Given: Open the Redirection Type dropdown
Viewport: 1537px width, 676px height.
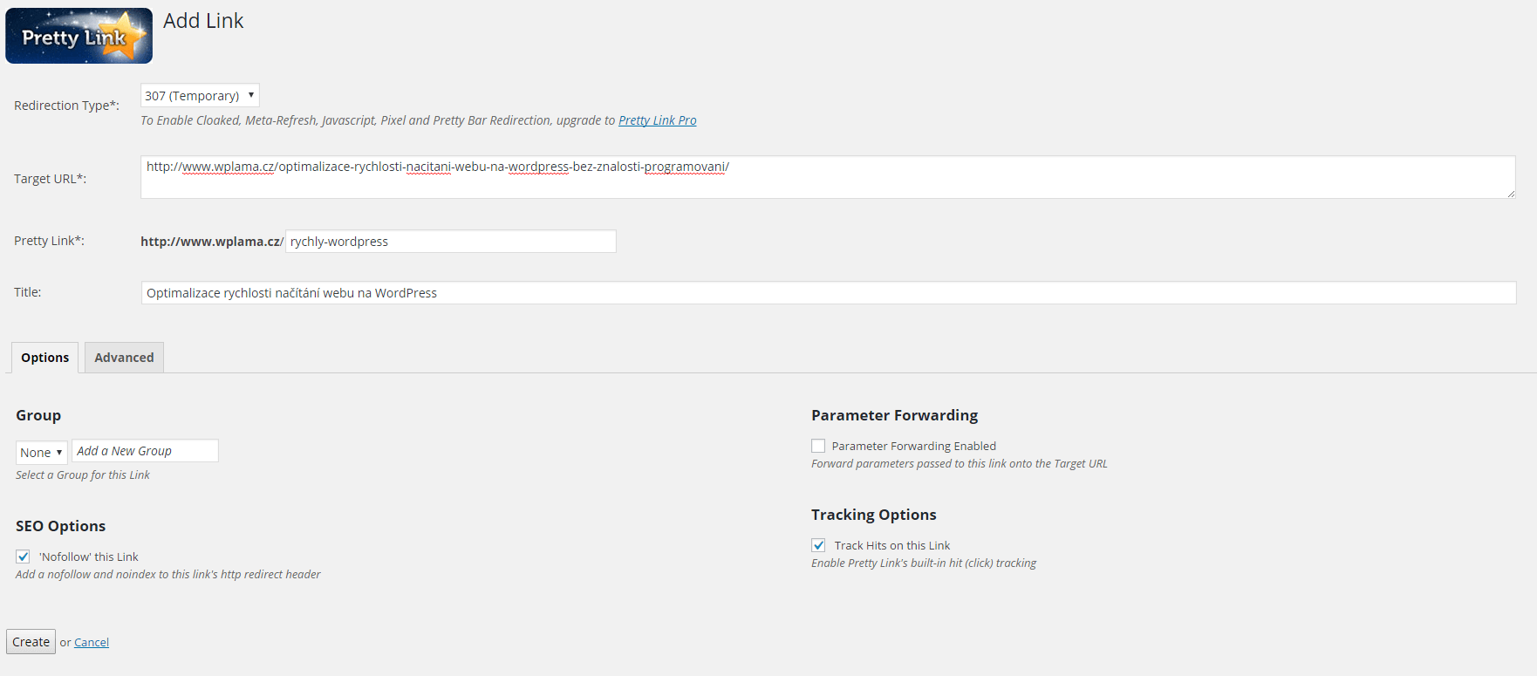Looking at the screenshot, I should [200, 95].
